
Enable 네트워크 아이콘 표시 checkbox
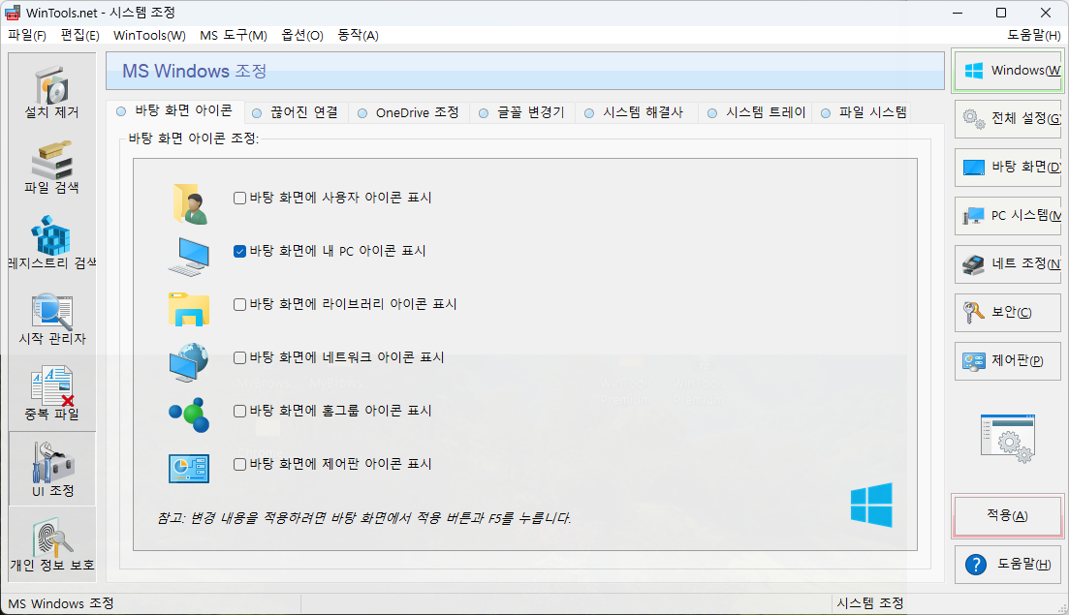pos(239,357)
